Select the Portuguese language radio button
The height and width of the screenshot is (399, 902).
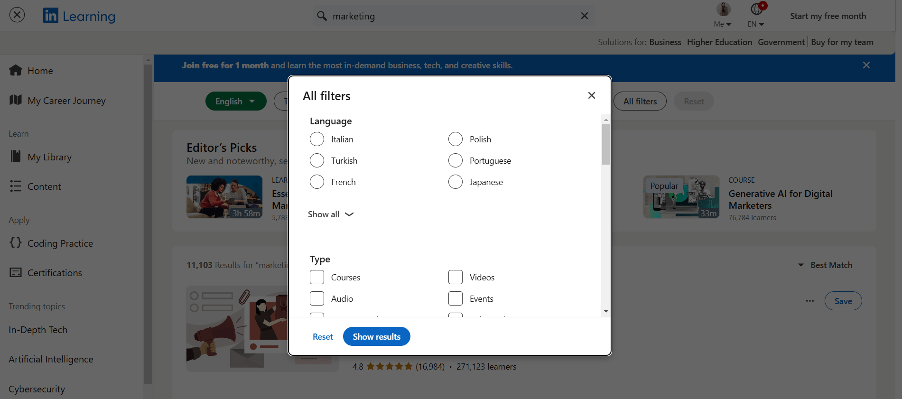tap(456, 160)
